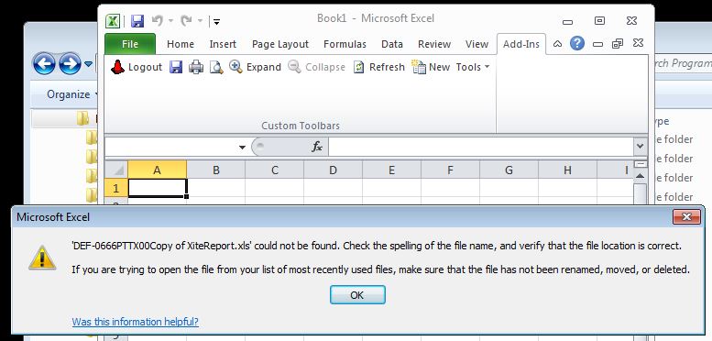The image size is (712, 341).
Task: Select column B header
Action: [215, 170]
